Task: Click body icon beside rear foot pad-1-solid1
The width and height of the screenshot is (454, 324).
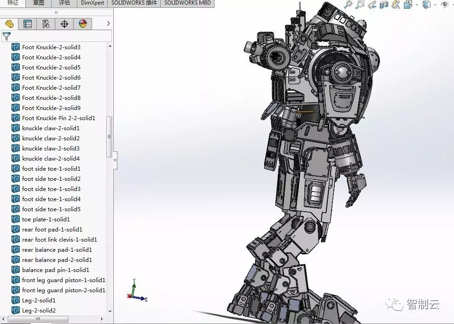Action: click(x=16, y=229)
